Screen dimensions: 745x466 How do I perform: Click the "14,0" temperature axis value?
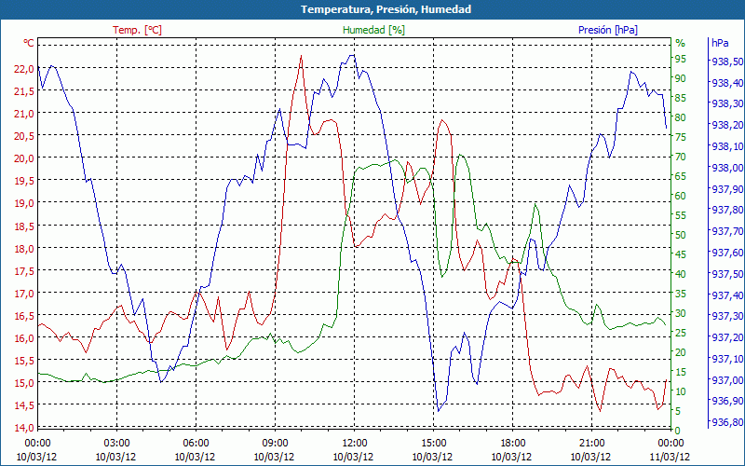[x=24, y=428]
